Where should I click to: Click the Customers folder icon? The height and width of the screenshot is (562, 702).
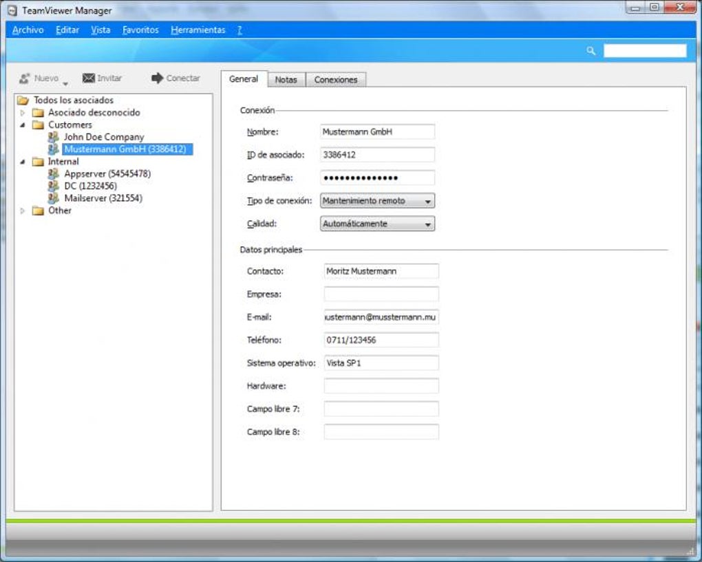[38, 125]
